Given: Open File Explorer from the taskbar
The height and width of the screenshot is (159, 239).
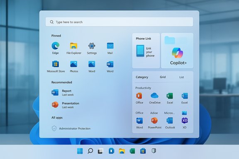Looking at the screenshot, I should 122,151.
